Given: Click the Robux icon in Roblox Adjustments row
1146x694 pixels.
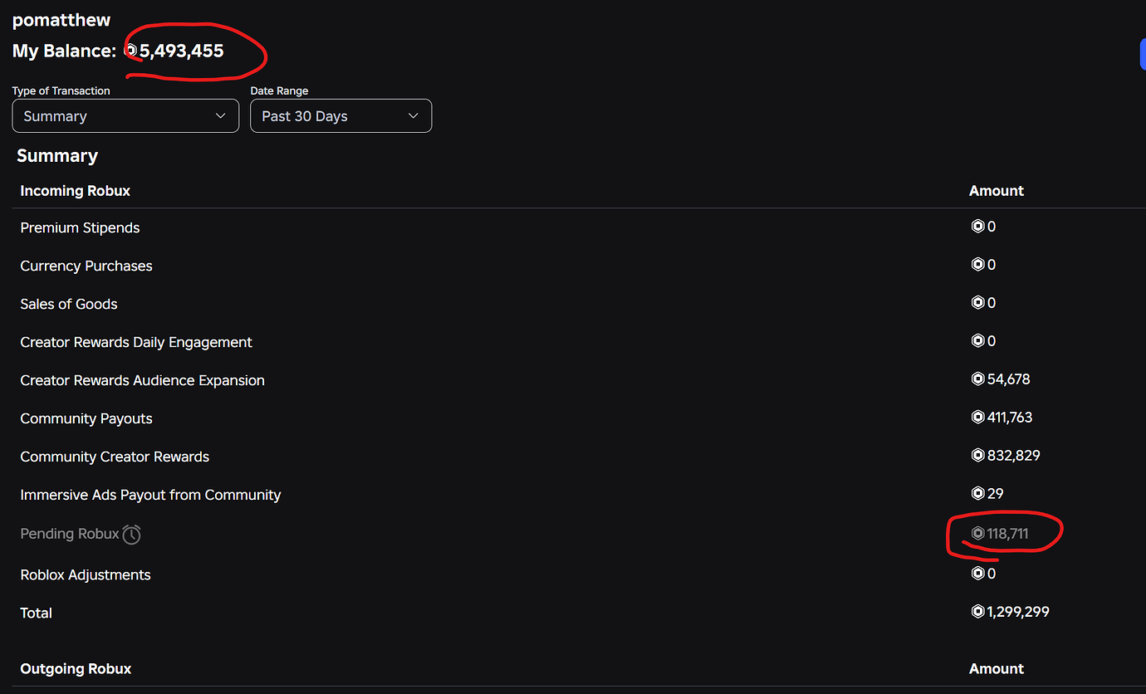Looking at the screenshot, I should pos(978,574).
